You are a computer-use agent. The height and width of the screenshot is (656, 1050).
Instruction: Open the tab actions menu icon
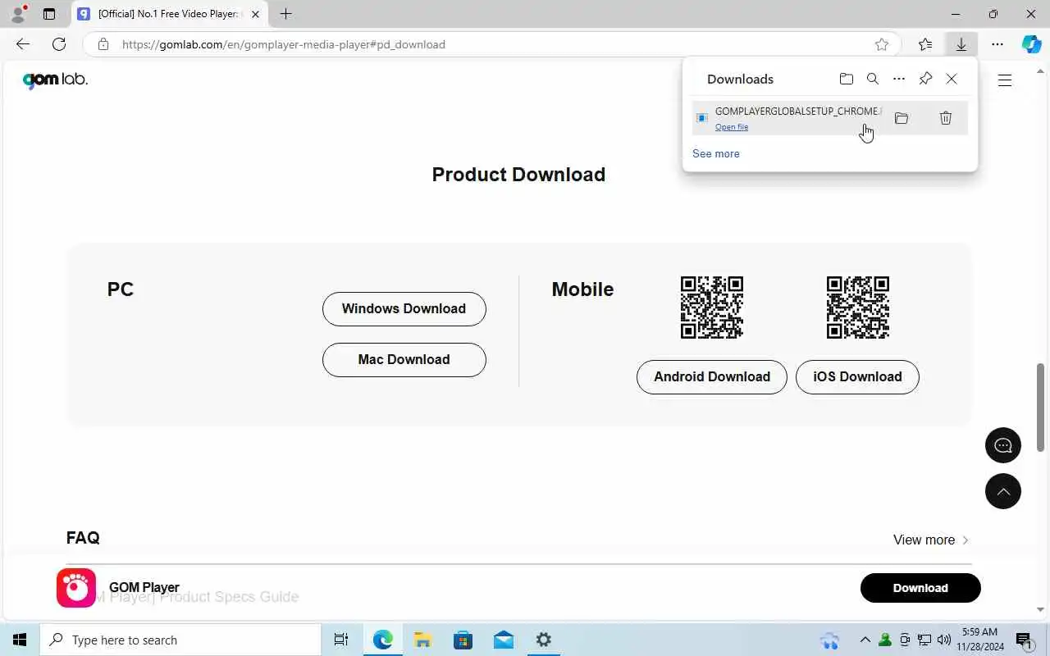click(49, 14)
